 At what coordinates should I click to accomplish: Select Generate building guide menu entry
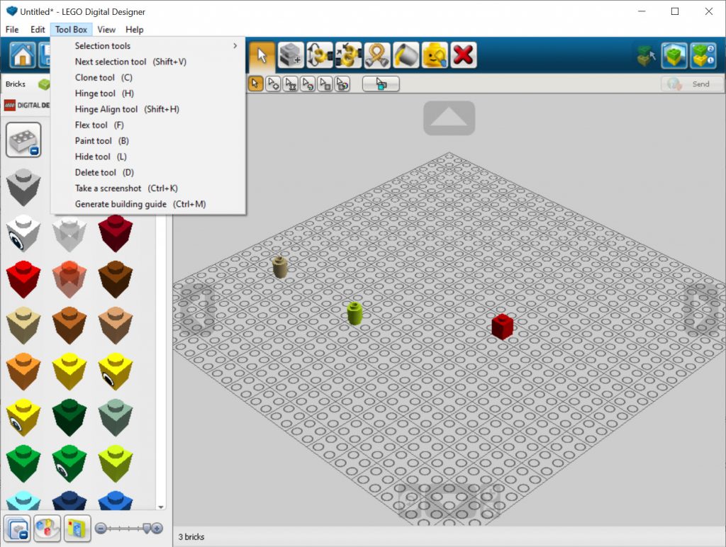click(148, 204)
